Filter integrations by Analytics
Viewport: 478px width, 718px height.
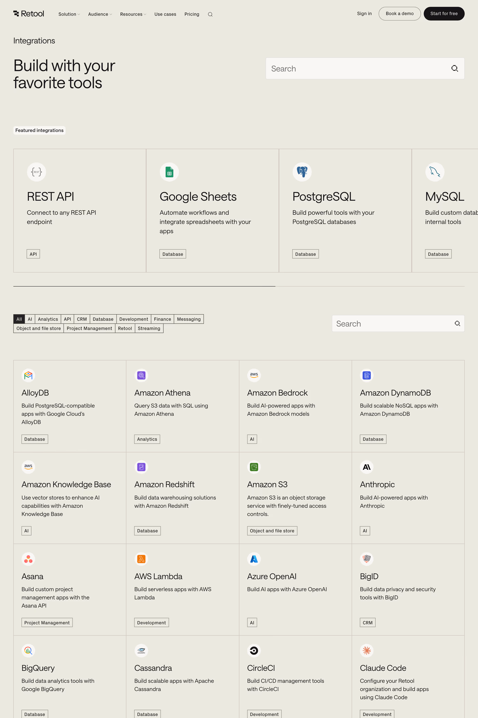[48, 319]
